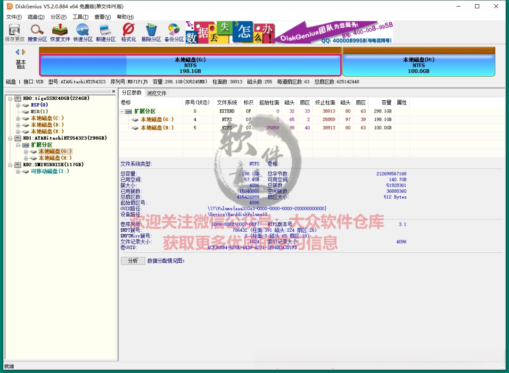Click the 起始柱面 column header
509x373 pixels.
pyautogui.click(x=269, y=103)
